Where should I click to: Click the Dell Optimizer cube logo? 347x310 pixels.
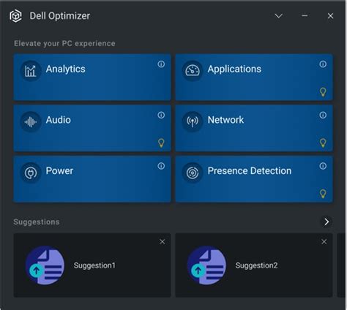[15, 16]
